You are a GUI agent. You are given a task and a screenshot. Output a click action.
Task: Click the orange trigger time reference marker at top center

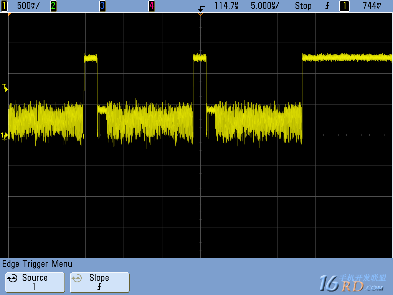200,14
